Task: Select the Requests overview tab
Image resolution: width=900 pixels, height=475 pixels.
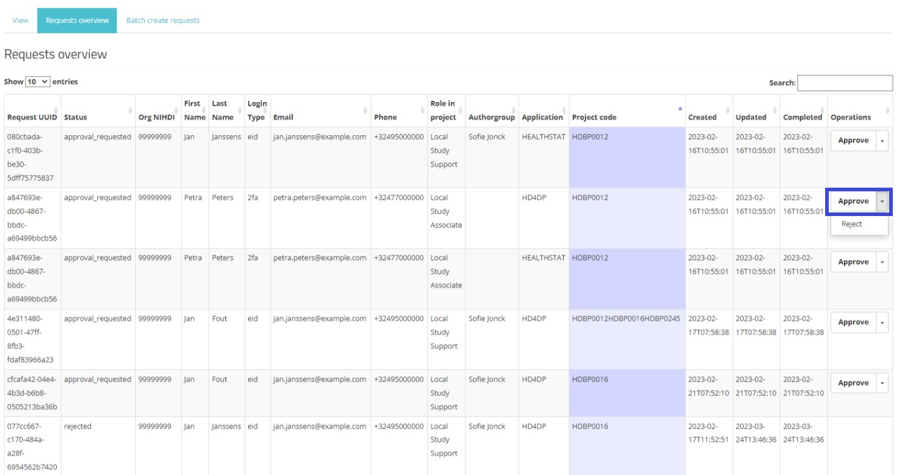Action: click(77, 21)
